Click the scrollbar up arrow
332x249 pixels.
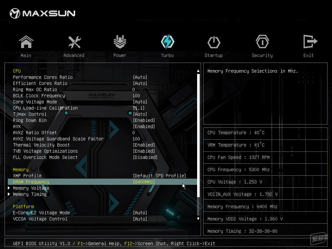pyautogui.click(x=198, y=71)
